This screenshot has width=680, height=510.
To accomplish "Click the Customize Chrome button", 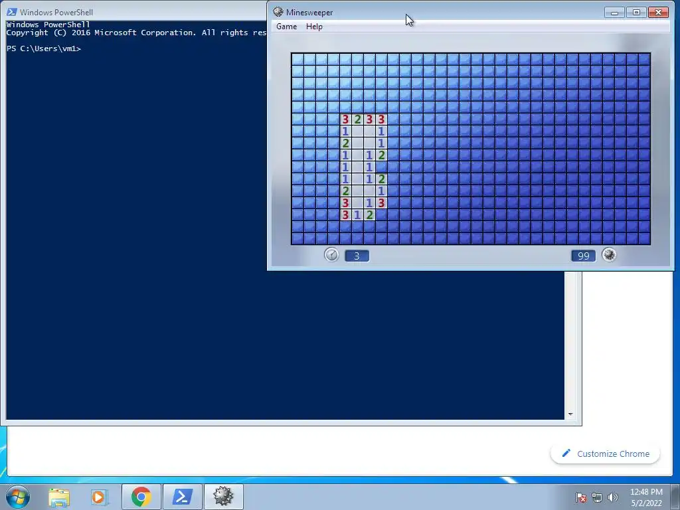I will [606, 454].
